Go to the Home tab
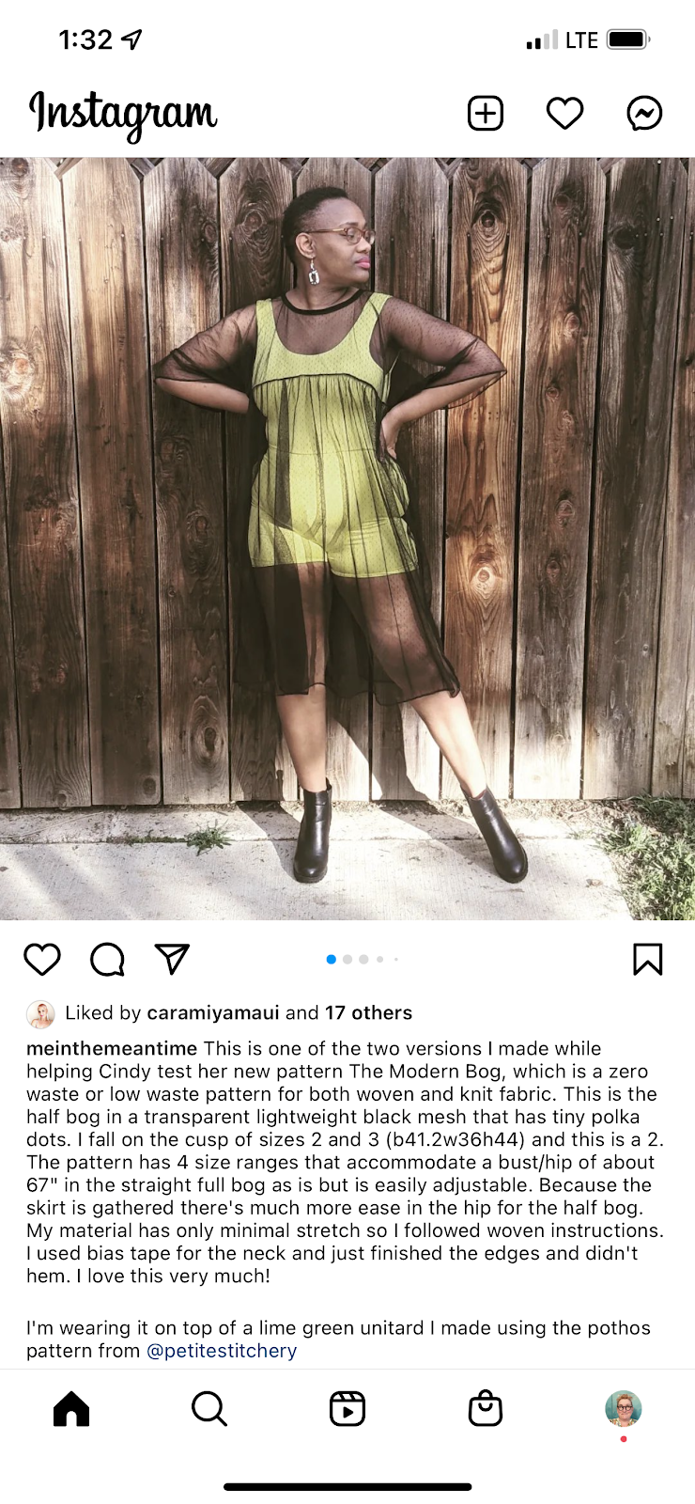The width and height of the screenshot is (695, 1504). (x=71, y=1409)
